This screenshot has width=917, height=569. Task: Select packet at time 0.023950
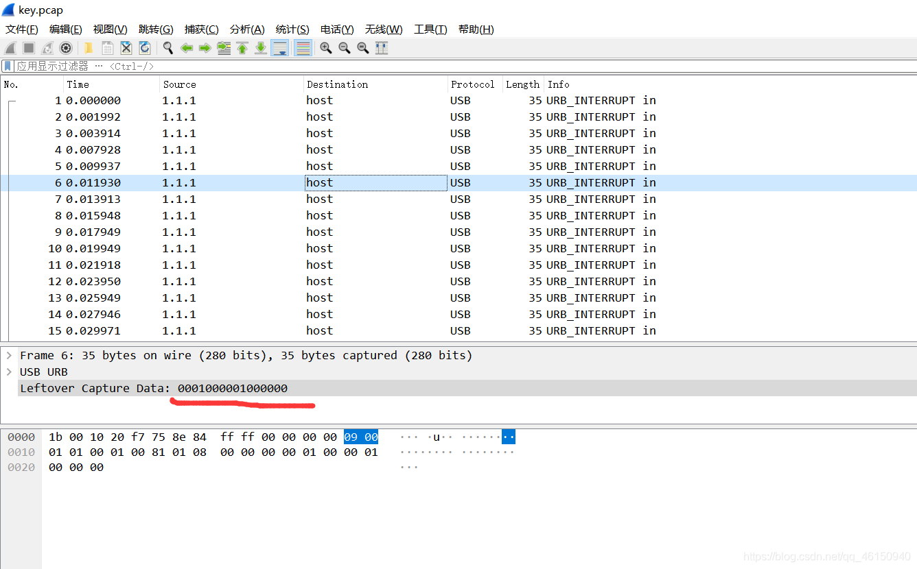tap(458, 281)
